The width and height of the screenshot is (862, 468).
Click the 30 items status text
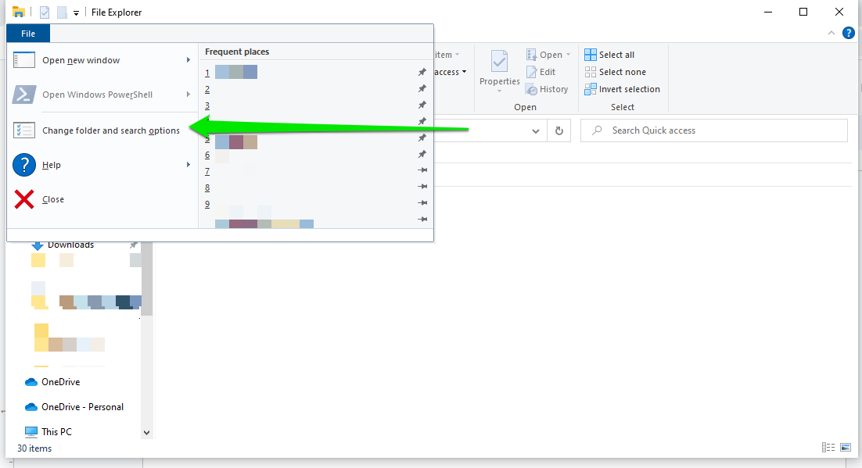pos(34,448)
